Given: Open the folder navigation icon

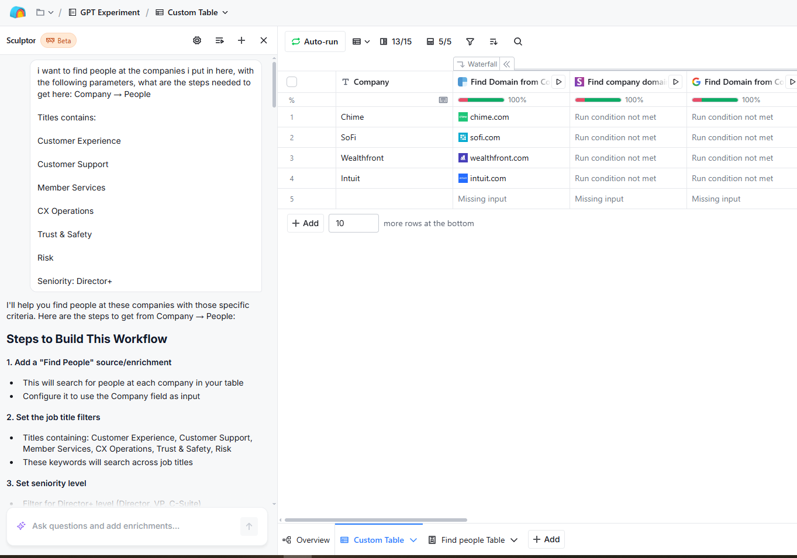Looking at the screenshot, I should 40,12.
